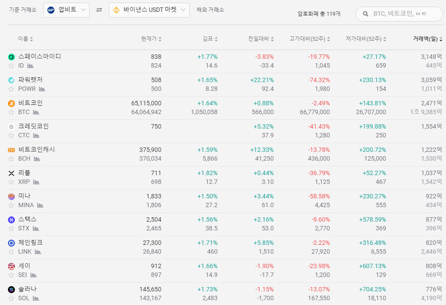
Task: Show the XRP chart icon
Action: click(x=36, y=182)
